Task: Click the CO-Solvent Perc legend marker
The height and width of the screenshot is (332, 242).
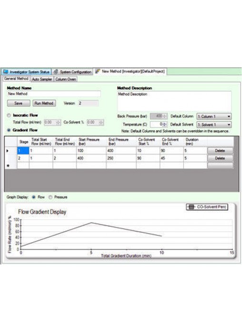Action: tap(191, 207)
